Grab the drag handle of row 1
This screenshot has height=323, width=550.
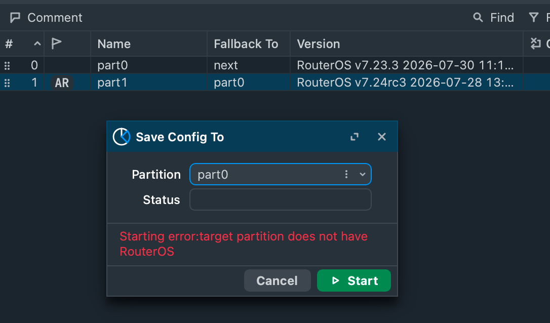pos(7,83)
